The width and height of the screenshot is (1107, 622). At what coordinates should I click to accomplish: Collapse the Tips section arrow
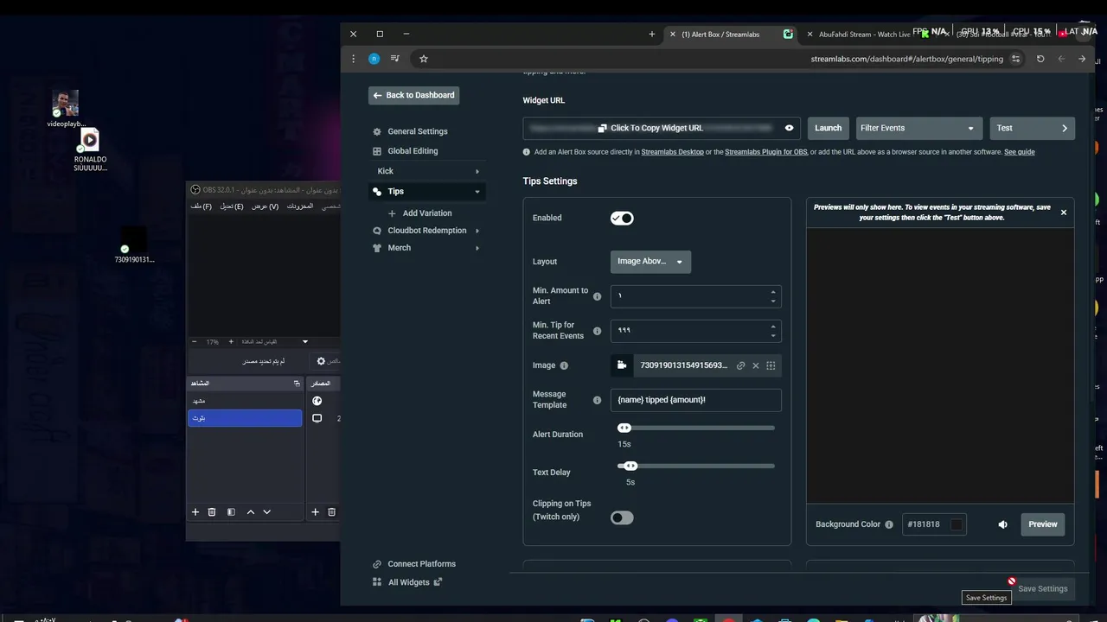pyautogui.click(x=477, y=192)
